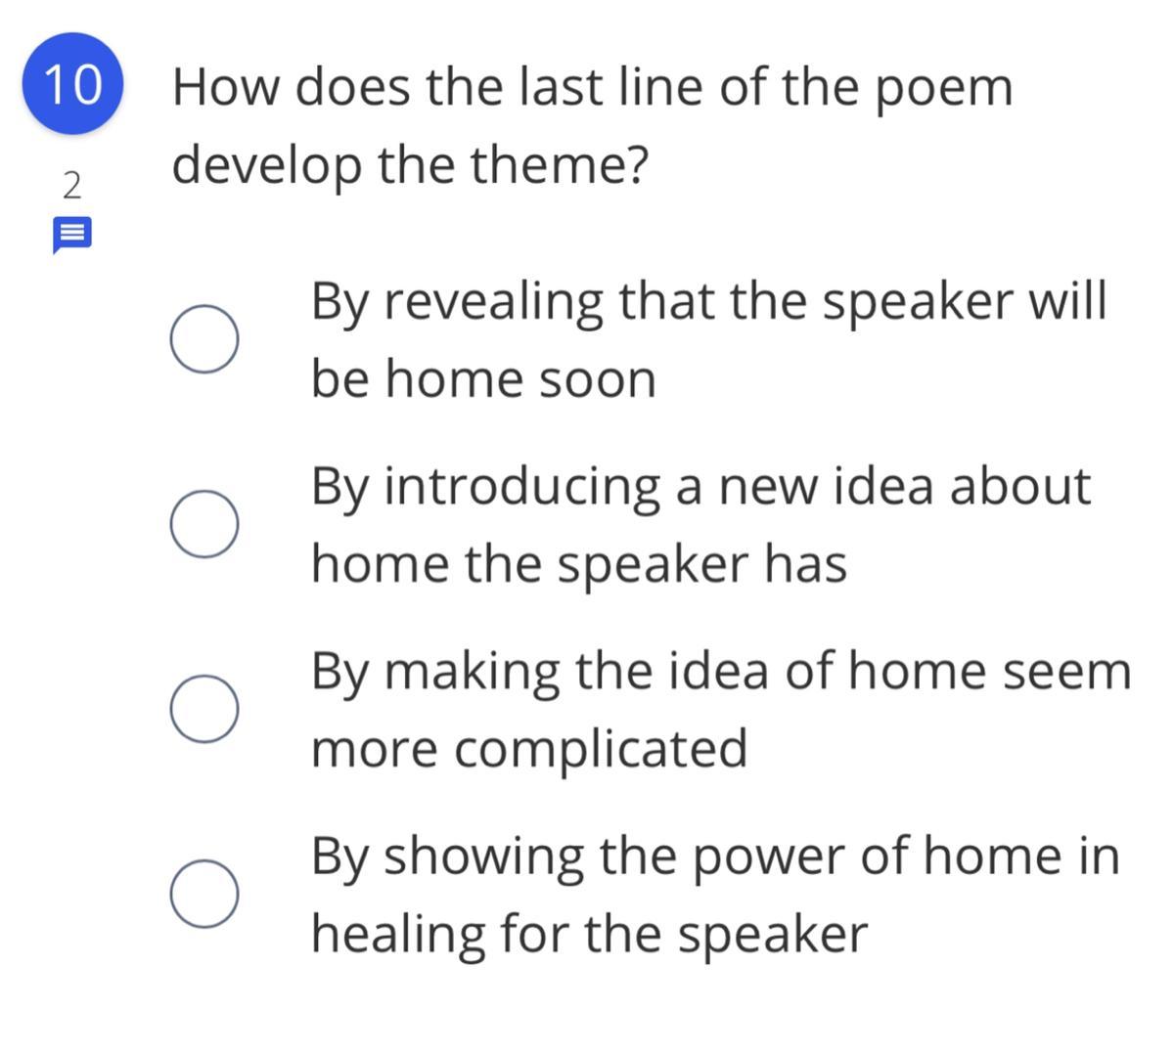Mark radio button for 'home seem more complicated'
Image resolution: width=1174 pixels, height=1053 pixels.
click(203, 709)
